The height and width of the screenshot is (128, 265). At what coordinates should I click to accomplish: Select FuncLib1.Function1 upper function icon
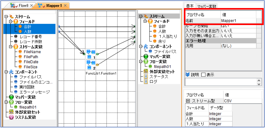tap(91, 54)
